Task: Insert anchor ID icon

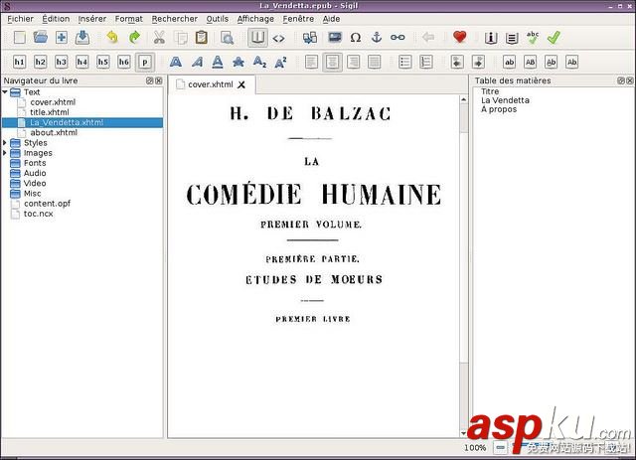Action: pyautogui.click(x=377, y=38)
